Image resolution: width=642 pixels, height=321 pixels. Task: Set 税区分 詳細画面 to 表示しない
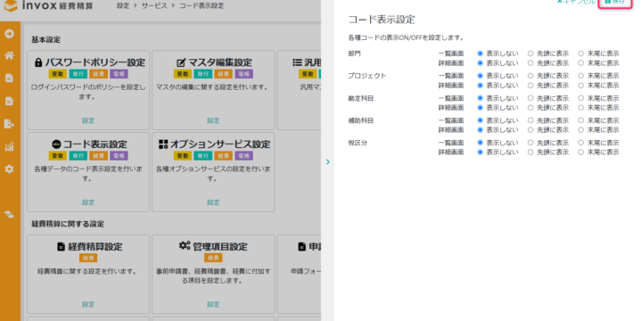tap(481, 152)
